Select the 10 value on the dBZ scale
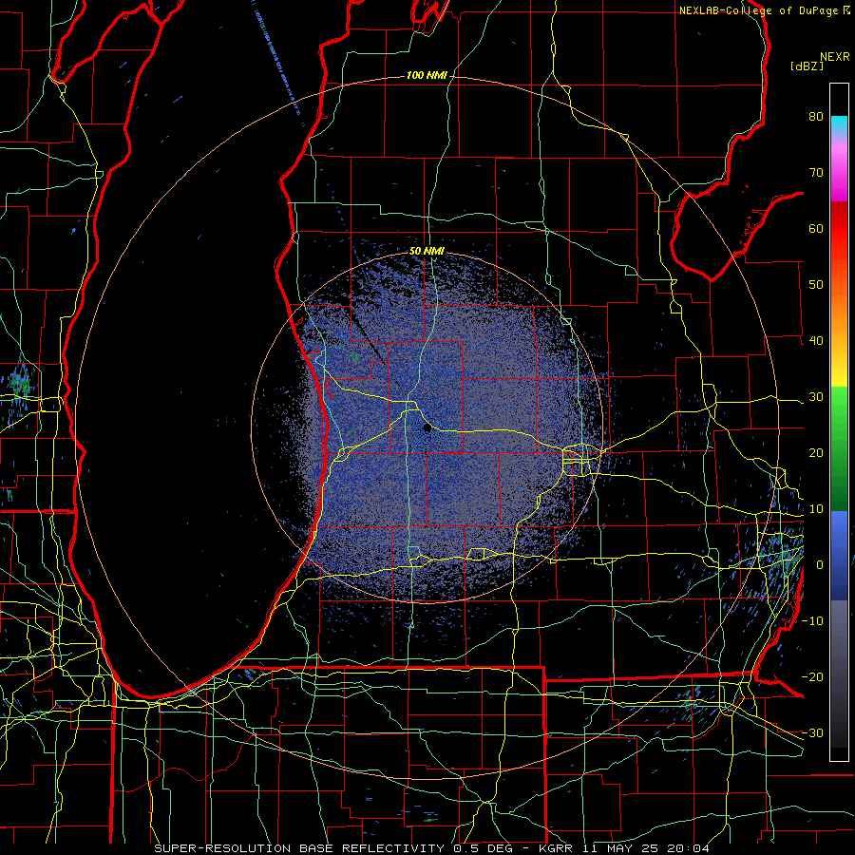855x855 pixels. tap(816, 509)
